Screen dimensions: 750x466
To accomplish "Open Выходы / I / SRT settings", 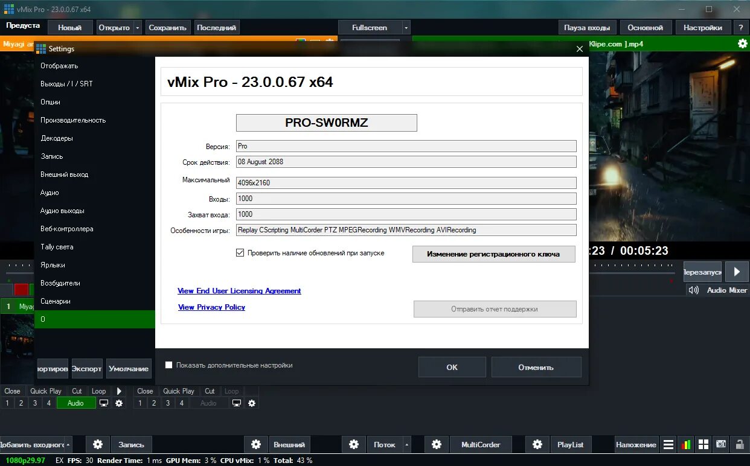I will [x=94, y=84].
